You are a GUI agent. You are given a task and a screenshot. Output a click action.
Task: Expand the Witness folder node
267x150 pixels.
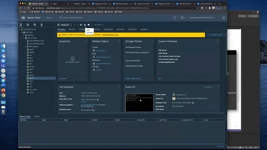click(24, 35)
